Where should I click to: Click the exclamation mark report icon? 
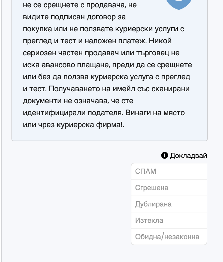click(165, 156)
